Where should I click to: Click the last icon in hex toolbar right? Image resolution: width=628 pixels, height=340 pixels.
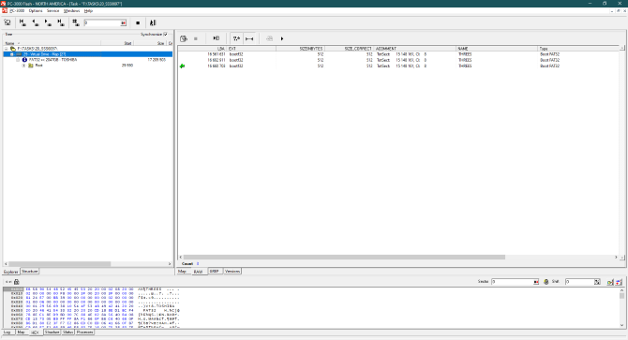pyautogui.click(x=619, y=282)
